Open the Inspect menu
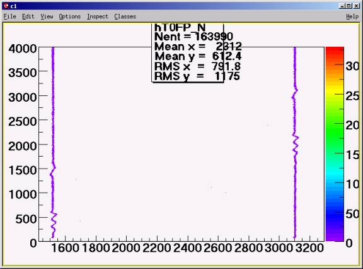The width and height of the screenshot is (363, 269). click(98, 16)
